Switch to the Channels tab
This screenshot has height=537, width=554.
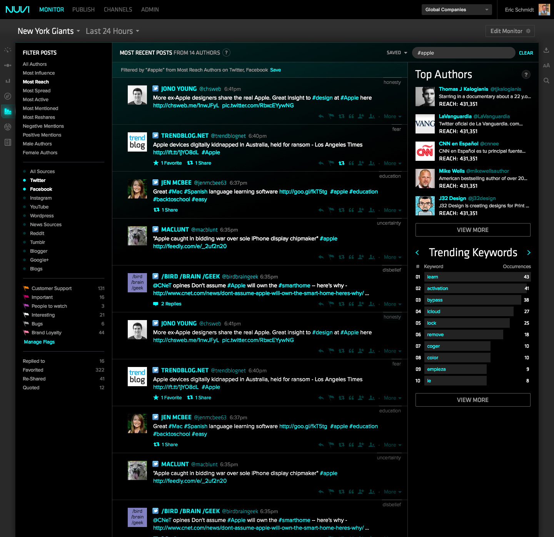[x=118, y=10]
